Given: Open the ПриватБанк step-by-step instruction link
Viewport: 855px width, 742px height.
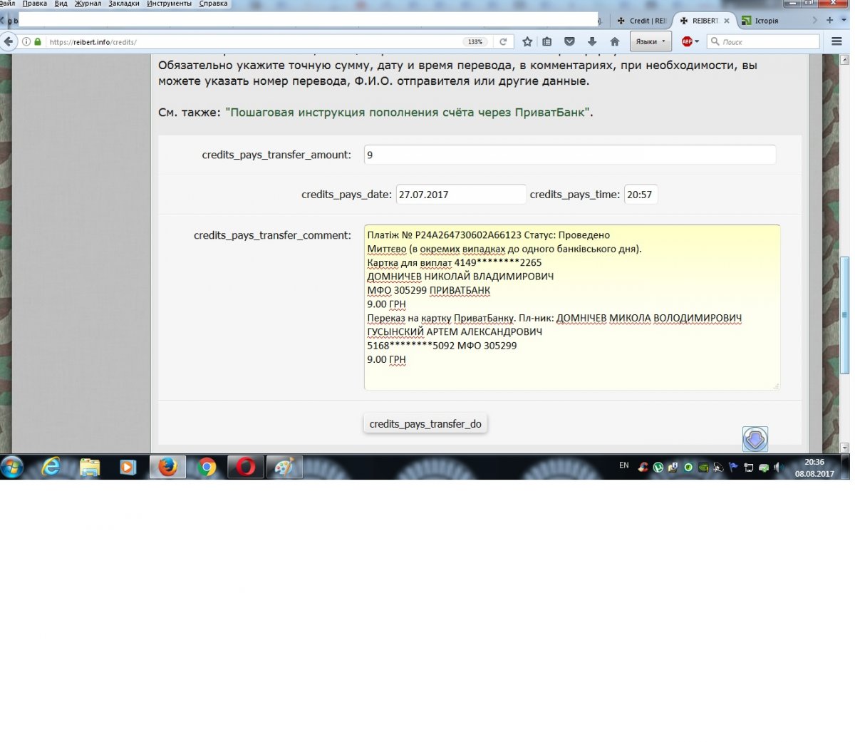Looking at the screenshot, I should coord(409,113).
